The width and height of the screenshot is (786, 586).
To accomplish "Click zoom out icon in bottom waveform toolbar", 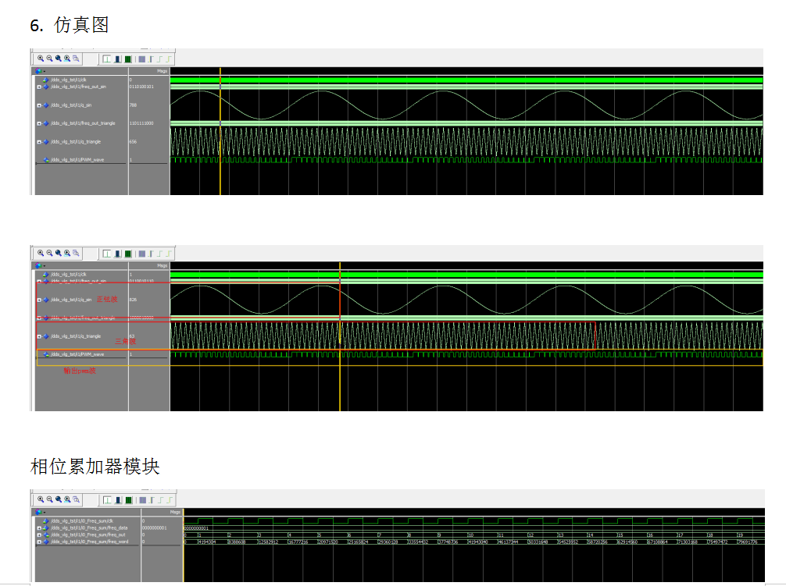I will 49,500.
